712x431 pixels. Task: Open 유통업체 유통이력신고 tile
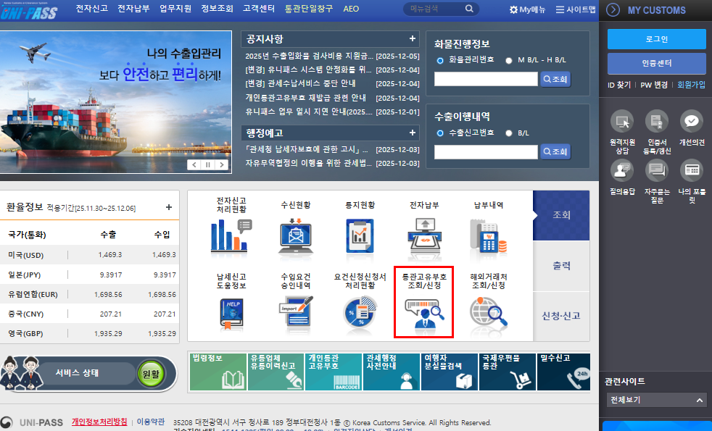click(276, 372)
